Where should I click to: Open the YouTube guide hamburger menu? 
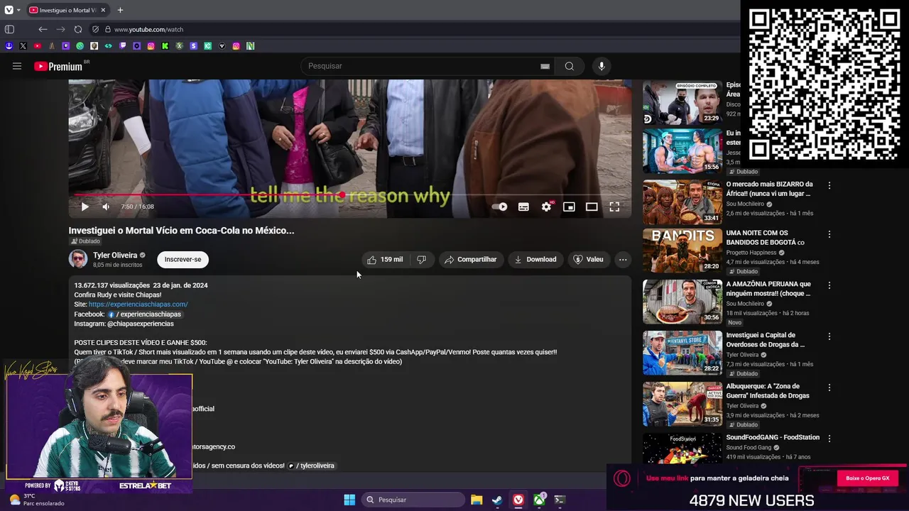click(17, 66)
